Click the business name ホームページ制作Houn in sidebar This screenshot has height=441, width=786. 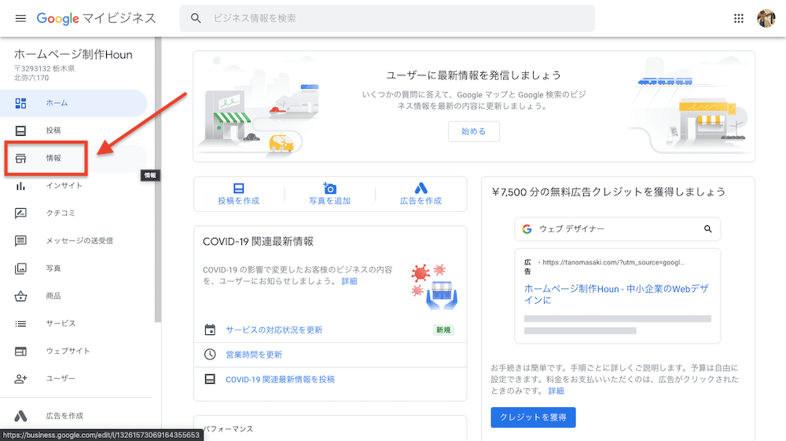[x=73, y=55]
